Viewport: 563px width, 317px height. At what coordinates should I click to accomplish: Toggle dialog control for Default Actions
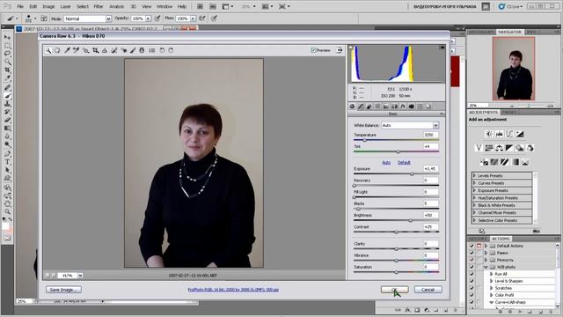pos(479,246)
